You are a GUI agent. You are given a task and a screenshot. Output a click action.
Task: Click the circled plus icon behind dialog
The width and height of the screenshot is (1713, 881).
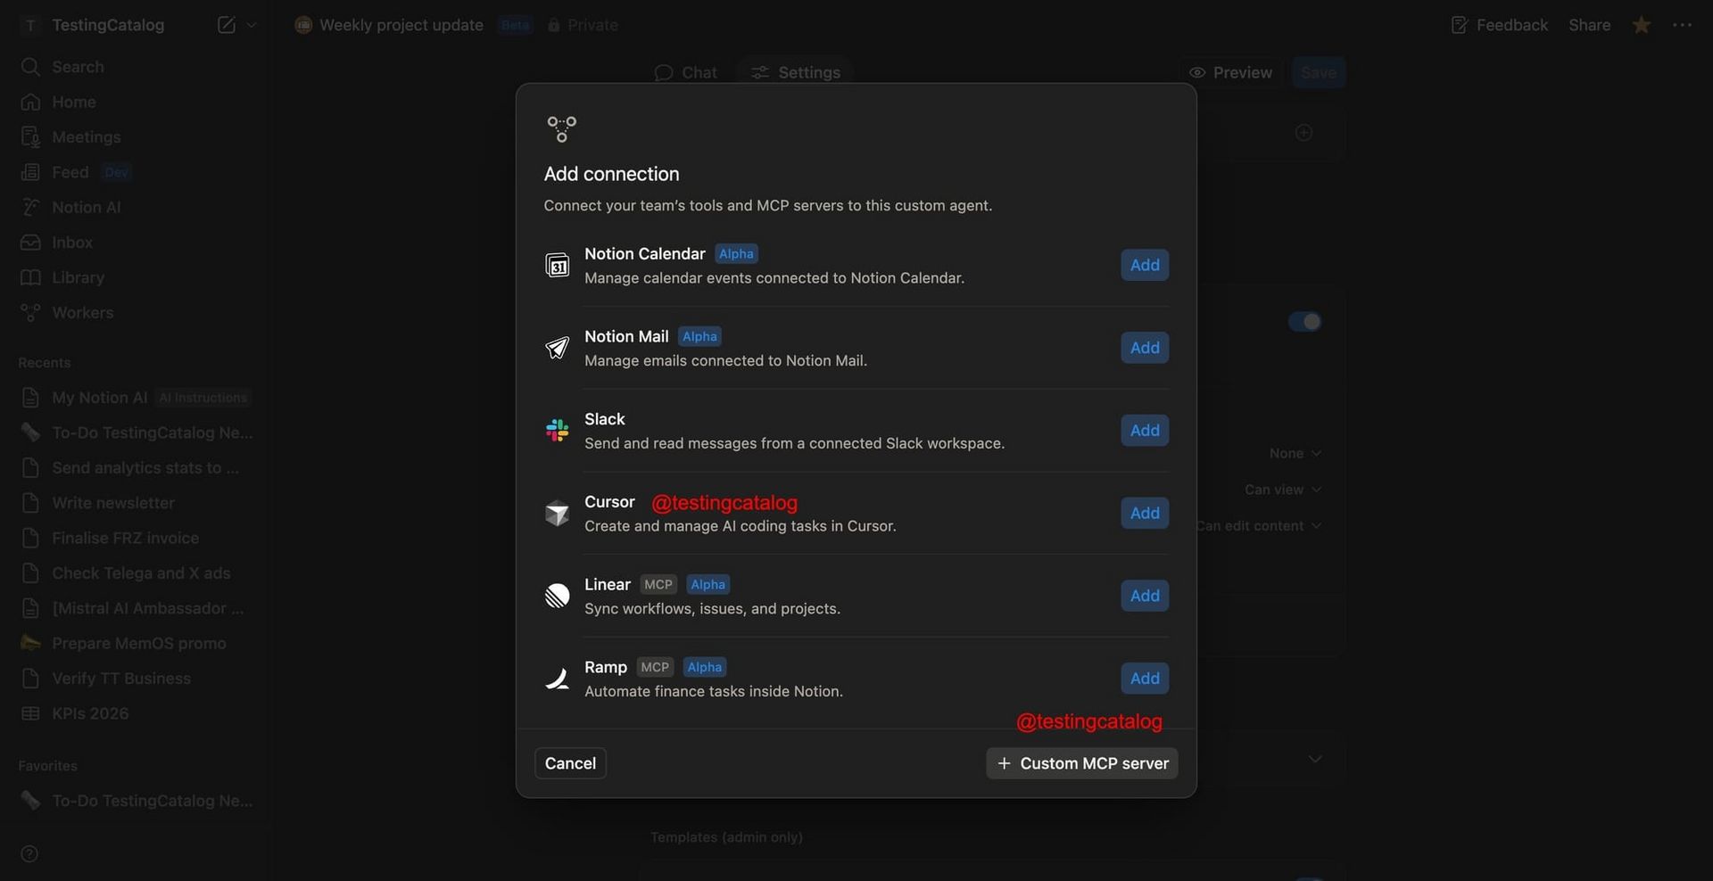[1303, 133]
